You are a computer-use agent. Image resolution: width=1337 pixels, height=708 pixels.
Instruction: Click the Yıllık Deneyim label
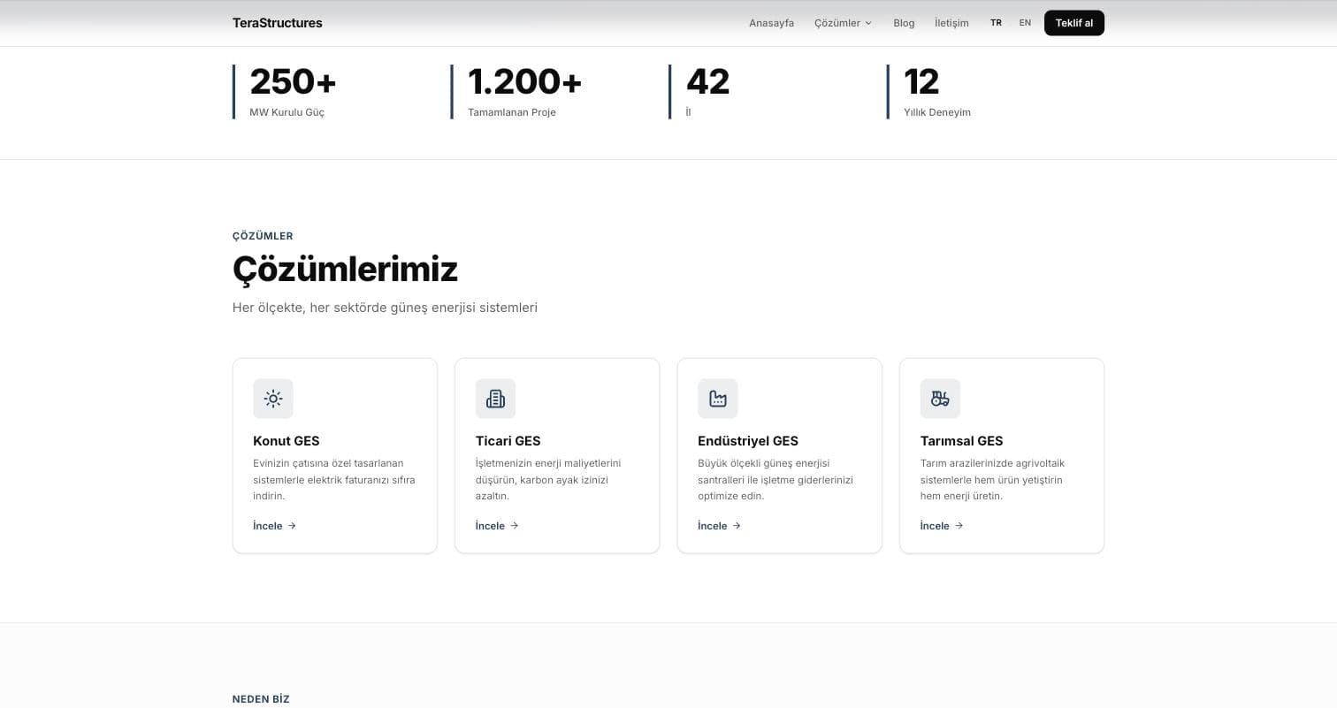coord(937,112)
